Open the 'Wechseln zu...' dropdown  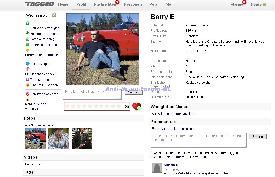(x=41, y=15)
